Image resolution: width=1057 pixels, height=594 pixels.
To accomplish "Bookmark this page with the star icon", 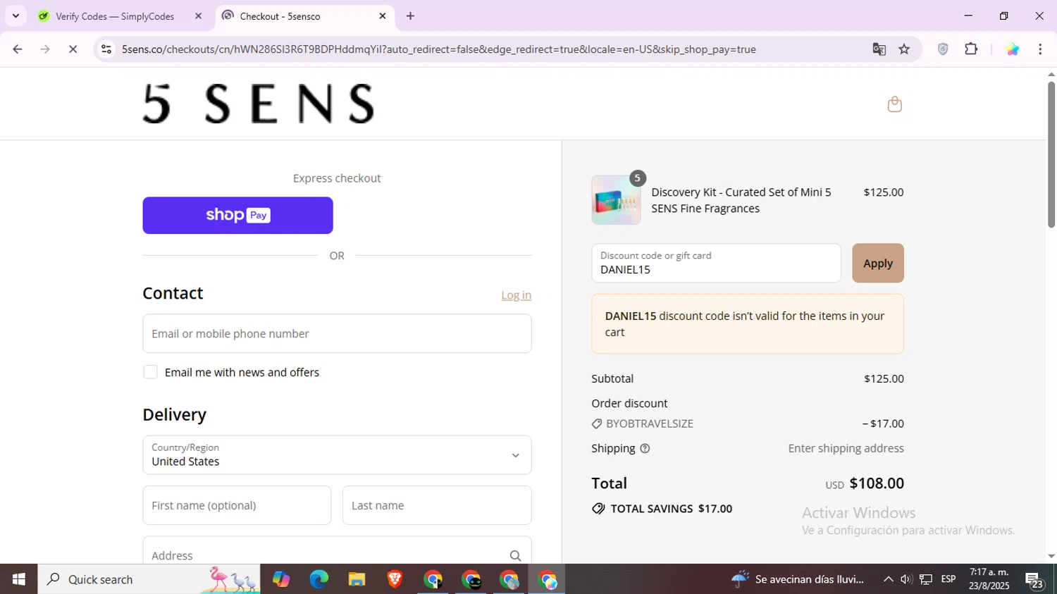I will pos(904,49).
